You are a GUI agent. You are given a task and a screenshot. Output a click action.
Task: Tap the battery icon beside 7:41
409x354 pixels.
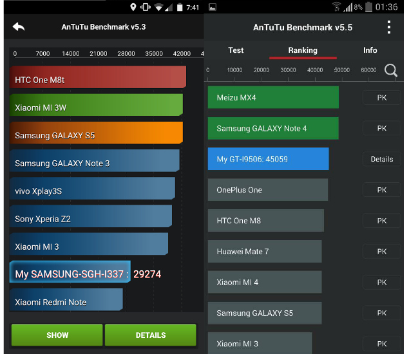(x=180, y=7)
